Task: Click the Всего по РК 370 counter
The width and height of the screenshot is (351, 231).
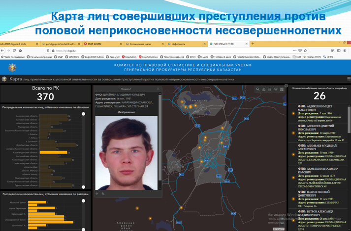Action: pyautogui.click(x=45, y=94)
